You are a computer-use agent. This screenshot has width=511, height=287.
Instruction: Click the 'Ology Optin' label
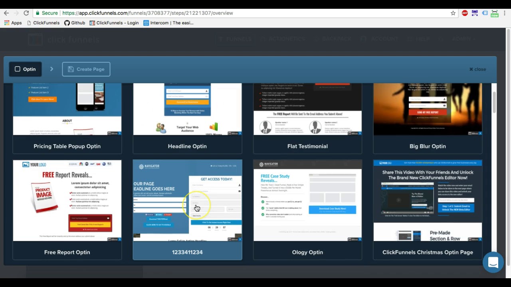[x=307, y=252]
